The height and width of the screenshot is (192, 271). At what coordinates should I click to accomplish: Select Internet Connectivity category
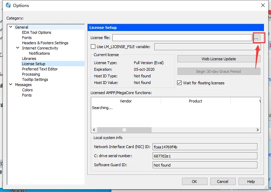pyautogui.click(x=40, y=48)
